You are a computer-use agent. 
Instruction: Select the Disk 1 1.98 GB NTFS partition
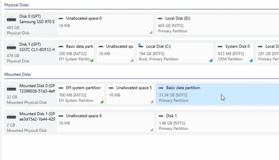218,122
